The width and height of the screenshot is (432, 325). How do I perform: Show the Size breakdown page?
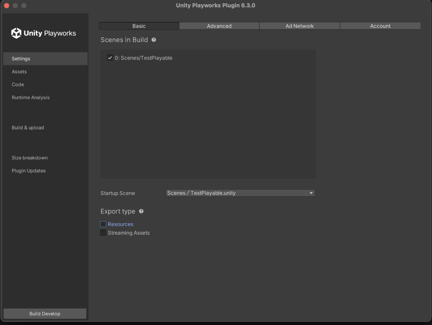click(x=46, y=158)
